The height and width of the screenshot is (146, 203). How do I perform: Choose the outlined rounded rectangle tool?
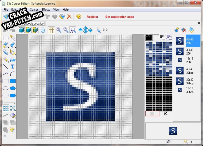tap(6, 95)
